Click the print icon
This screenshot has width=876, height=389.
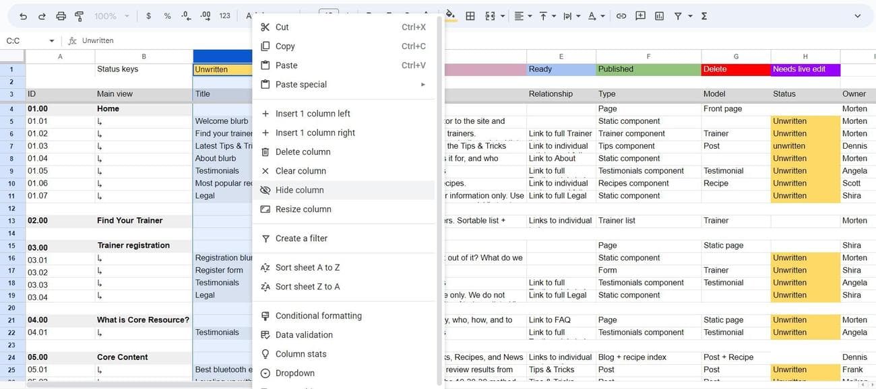pos(61,16)
